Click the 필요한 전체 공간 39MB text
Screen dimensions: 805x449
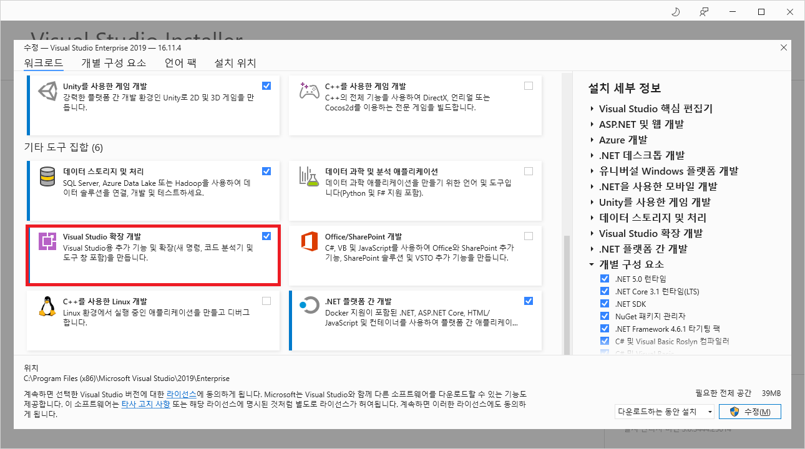pyautogui.click(x=738, y=393)
